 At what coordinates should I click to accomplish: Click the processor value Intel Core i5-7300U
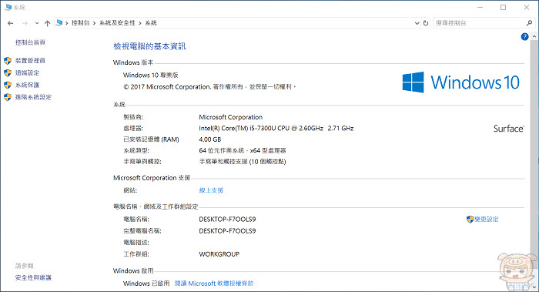click(x=276, y=129)
